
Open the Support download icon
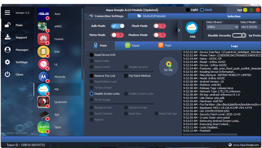7,37
